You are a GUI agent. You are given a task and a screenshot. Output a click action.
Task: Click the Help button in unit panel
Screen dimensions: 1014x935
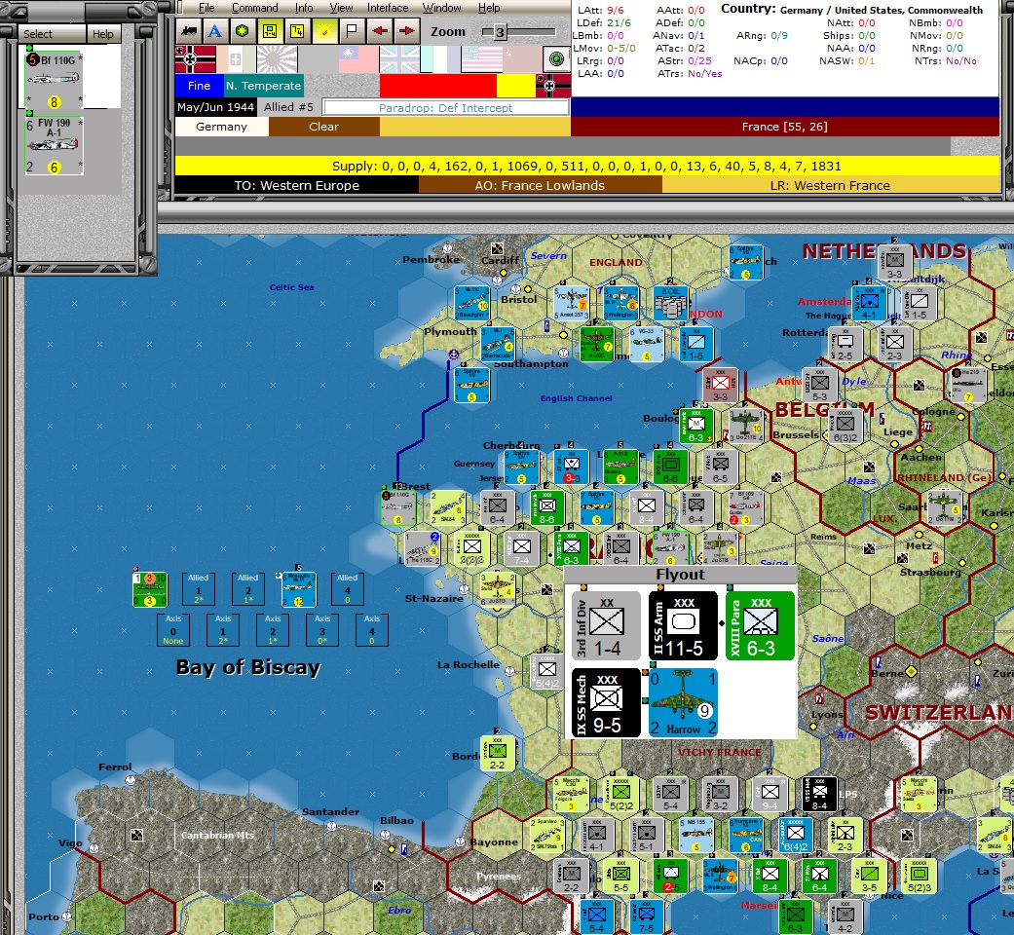coord(102,34)
